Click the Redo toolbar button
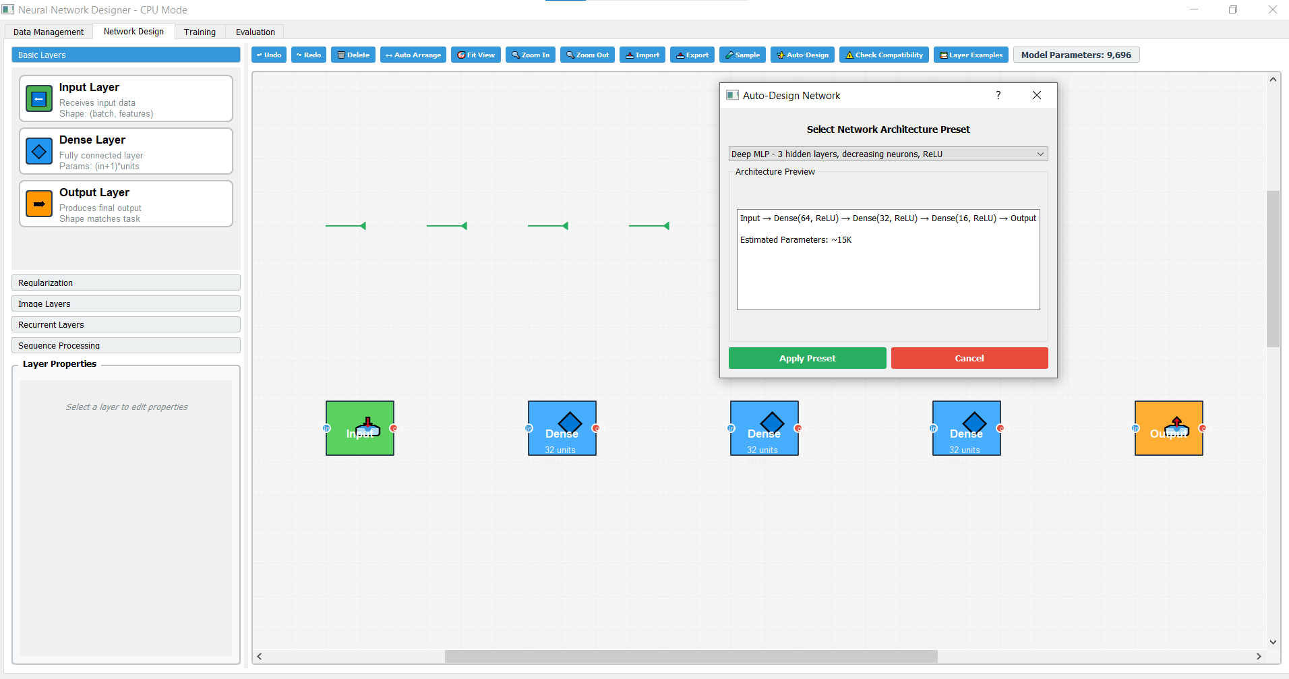The height and width of the screenshot is (679, 1289). coord(309,55)
